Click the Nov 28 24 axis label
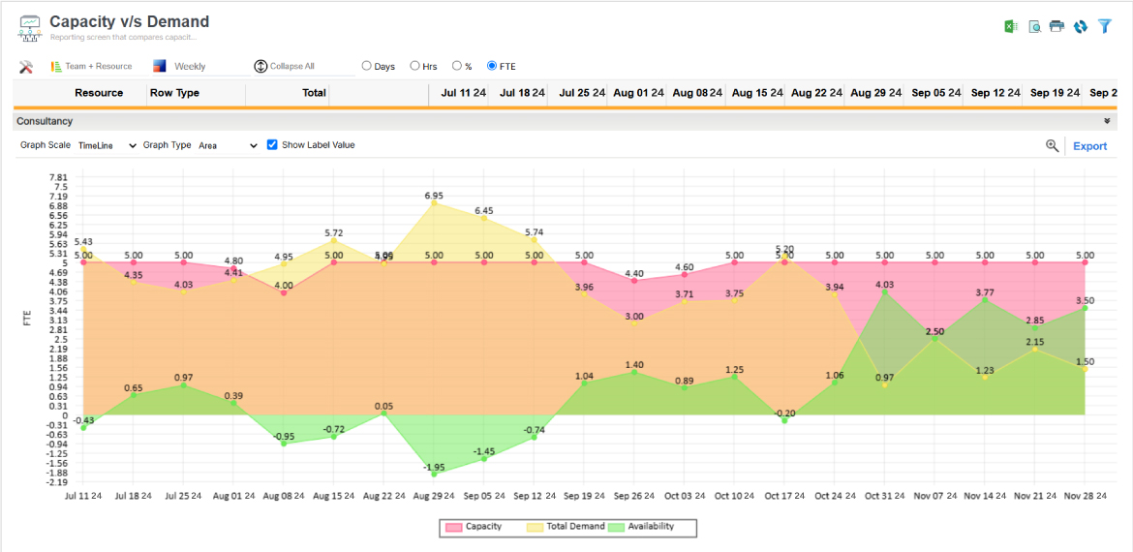 1086,496
